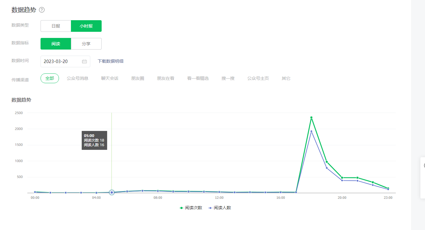Switch data type to 日报
The width and height of the screenshot is (425, 230).
coord(56,26)
